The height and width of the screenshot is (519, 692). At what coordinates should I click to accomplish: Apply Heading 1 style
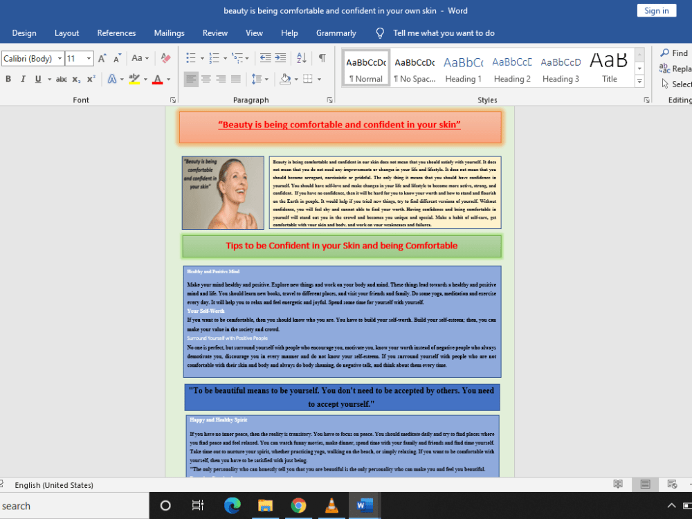pos(463,68)
